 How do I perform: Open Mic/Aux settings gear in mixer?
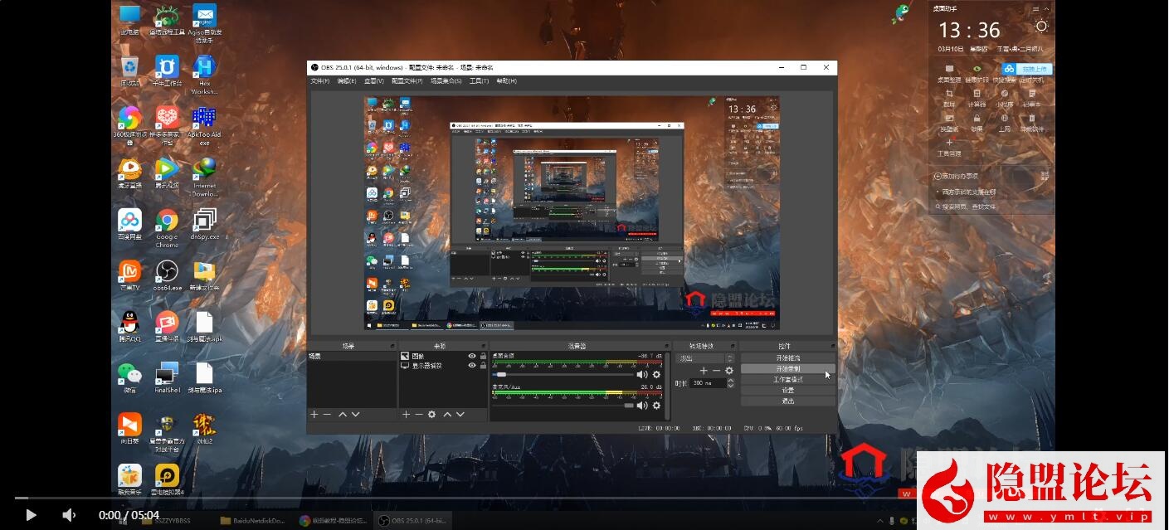pos(656,406)
